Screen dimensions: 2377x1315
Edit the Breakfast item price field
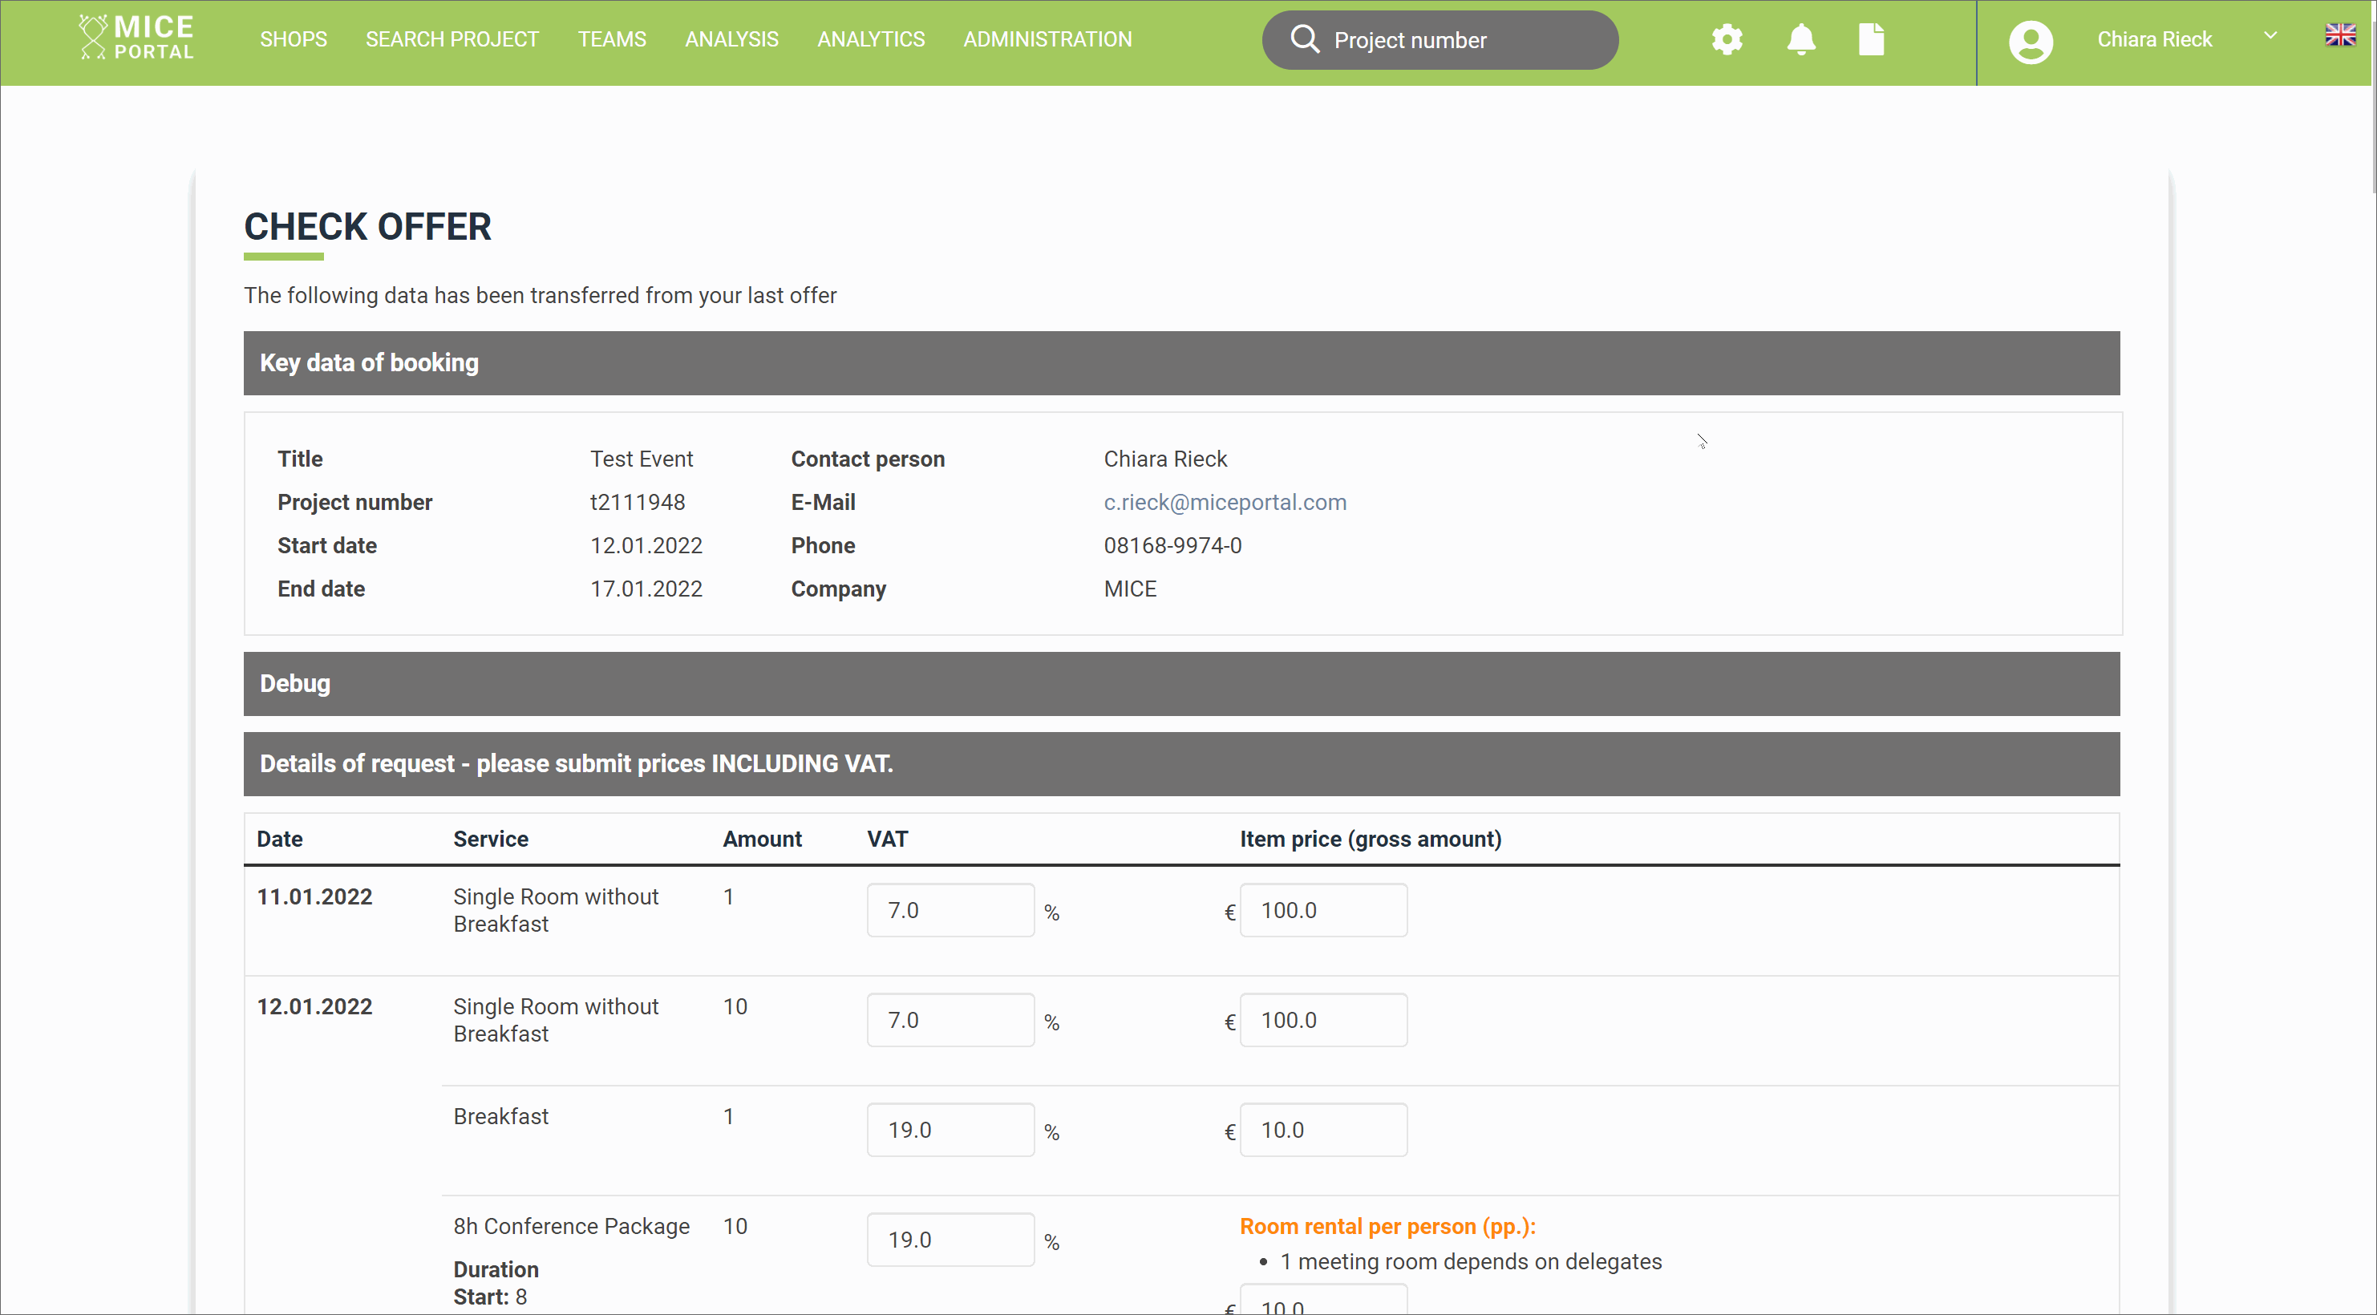pyautogui.click(x=1323, y=1130)
